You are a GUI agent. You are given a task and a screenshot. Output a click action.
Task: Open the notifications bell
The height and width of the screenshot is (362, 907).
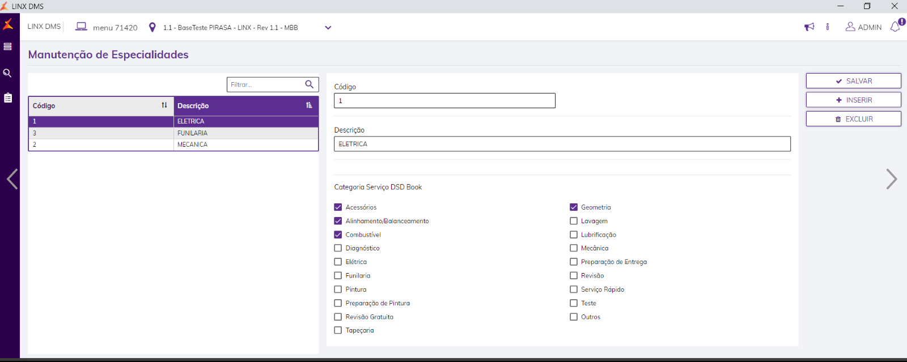tap(896, 27)
